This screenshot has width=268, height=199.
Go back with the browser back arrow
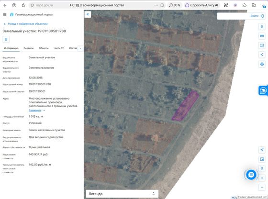(x=5, y=5)
